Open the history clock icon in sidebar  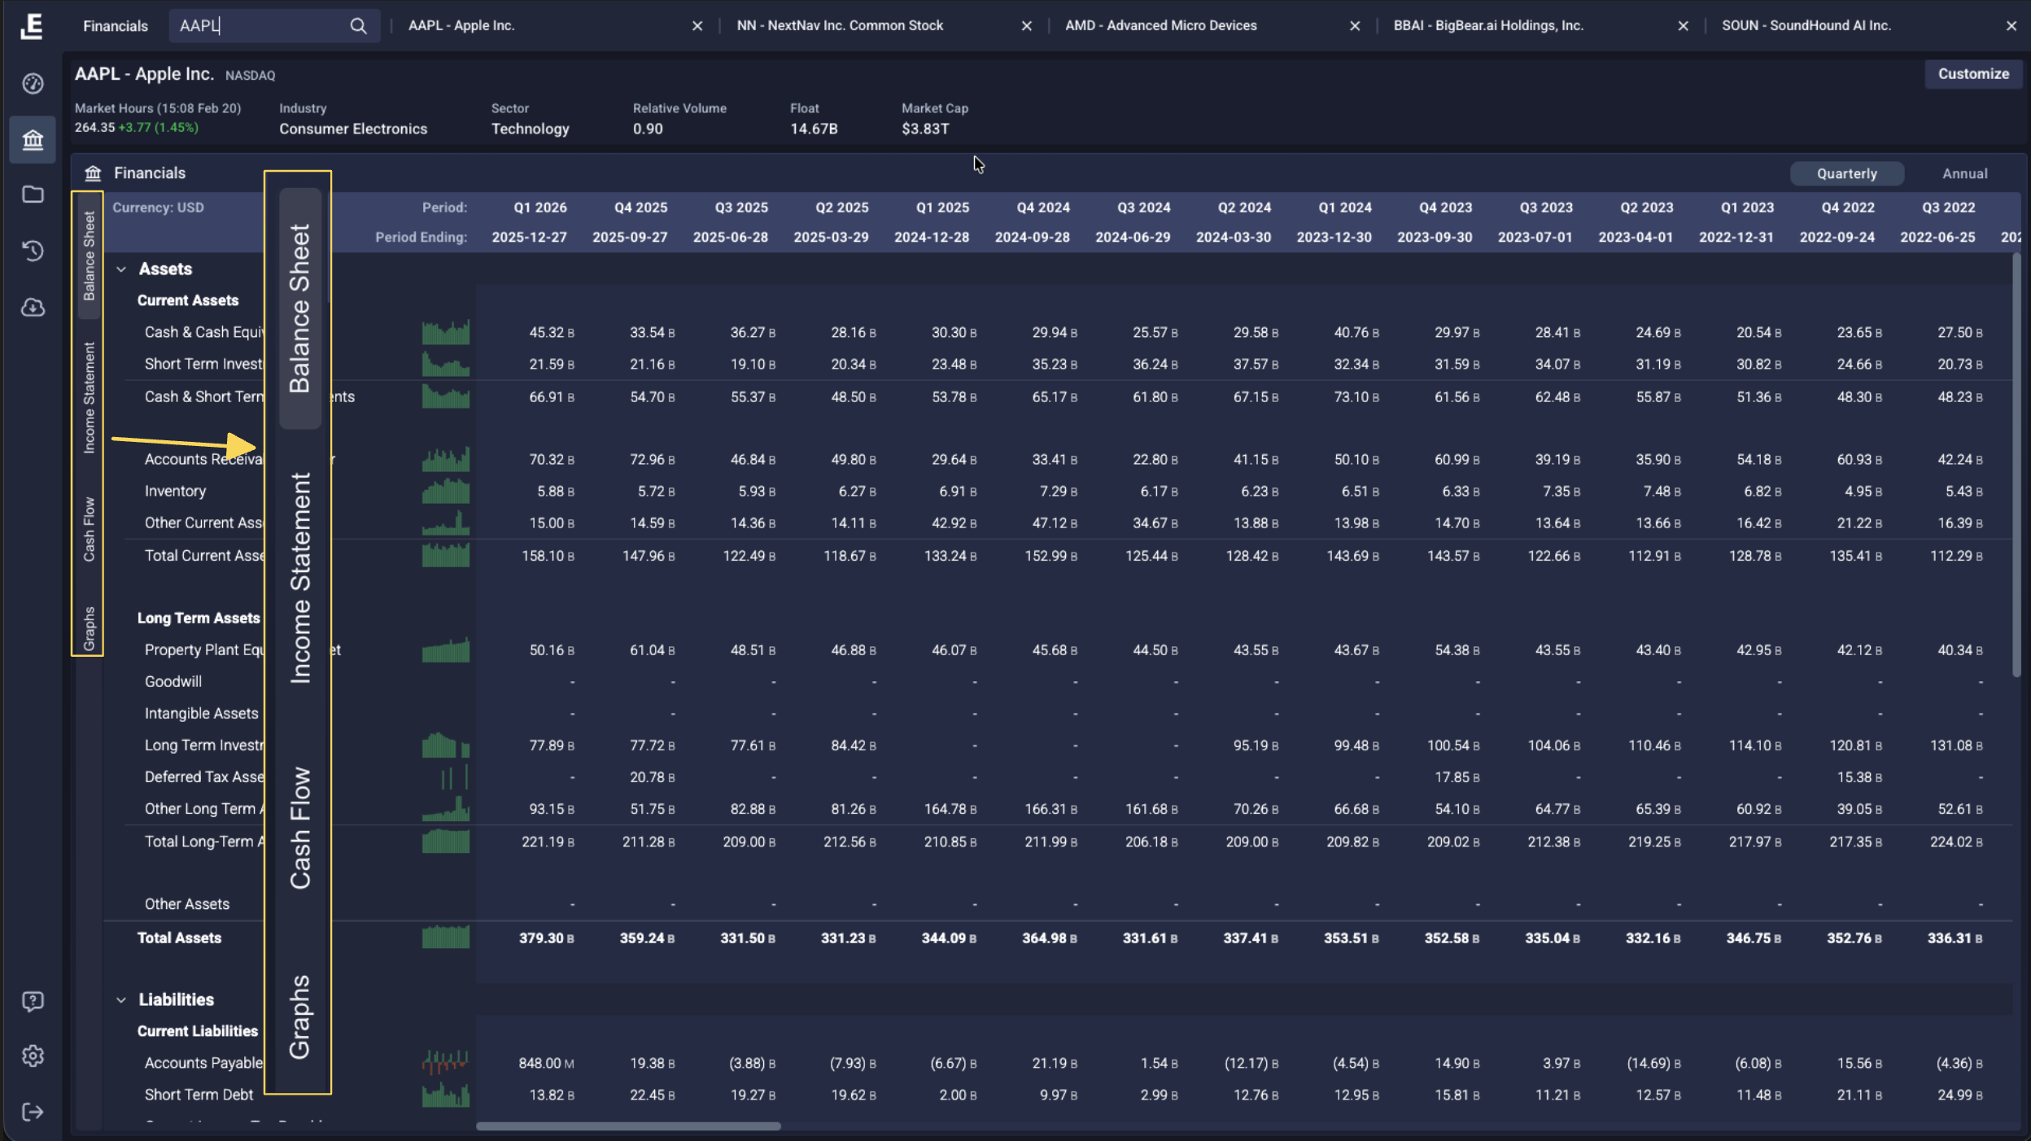pos(33,251)
